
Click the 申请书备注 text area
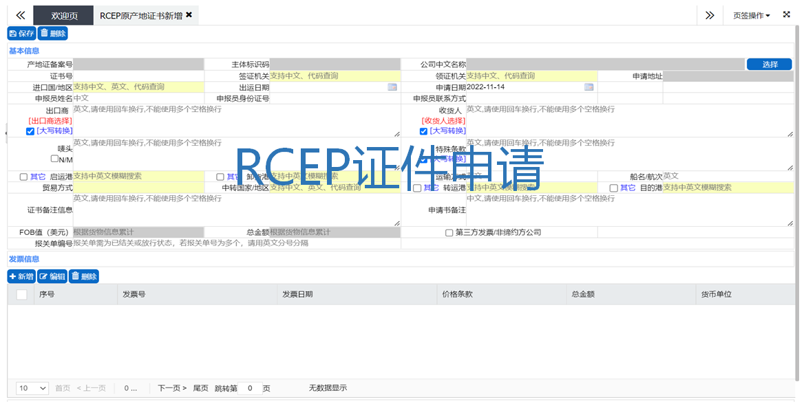tap(630, 210)
